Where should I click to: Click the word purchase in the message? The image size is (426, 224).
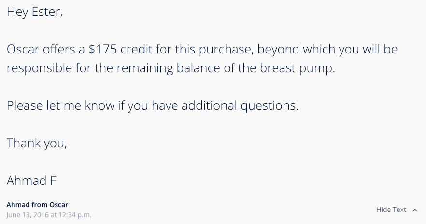tap(226, 50)
